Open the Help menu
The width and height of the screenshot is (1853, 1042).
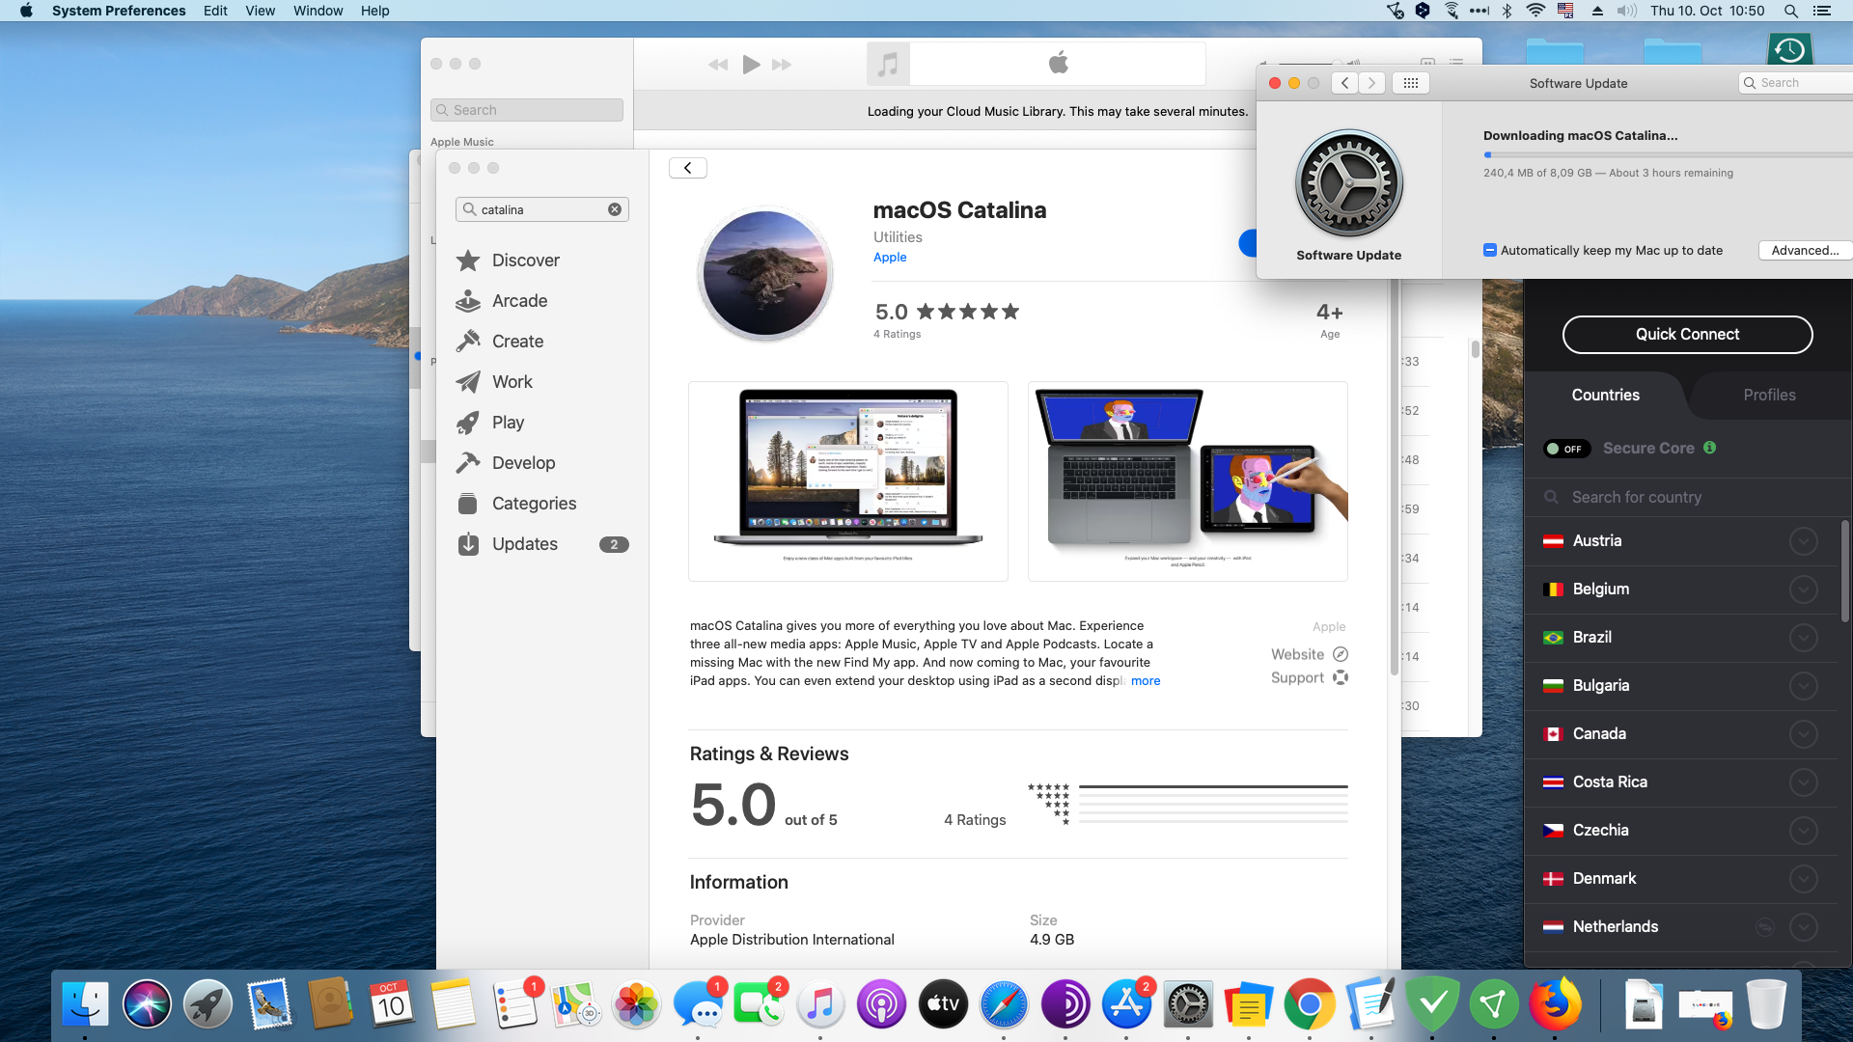(x=374, y=11)
